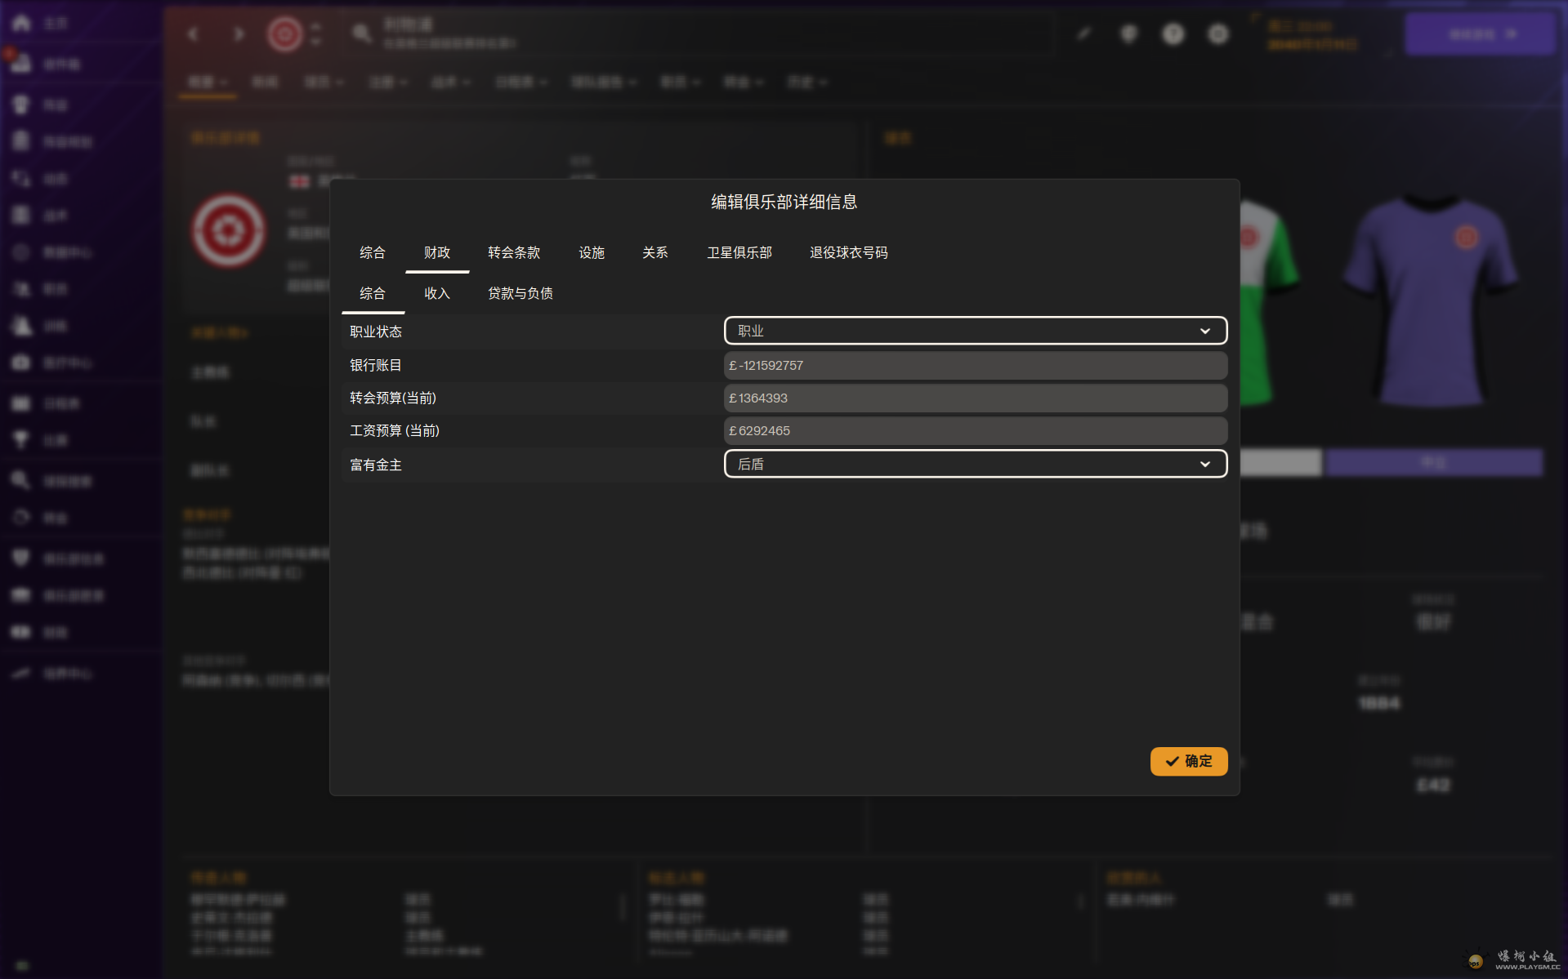The height and width of the screenshot is (979, 1568).
Task: Open the 贷款与负债 sub-tab
Action: coord(520,293)
